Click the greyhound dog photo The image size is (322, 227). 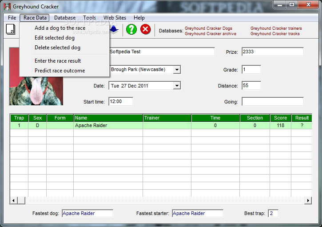tap(36, 90)
